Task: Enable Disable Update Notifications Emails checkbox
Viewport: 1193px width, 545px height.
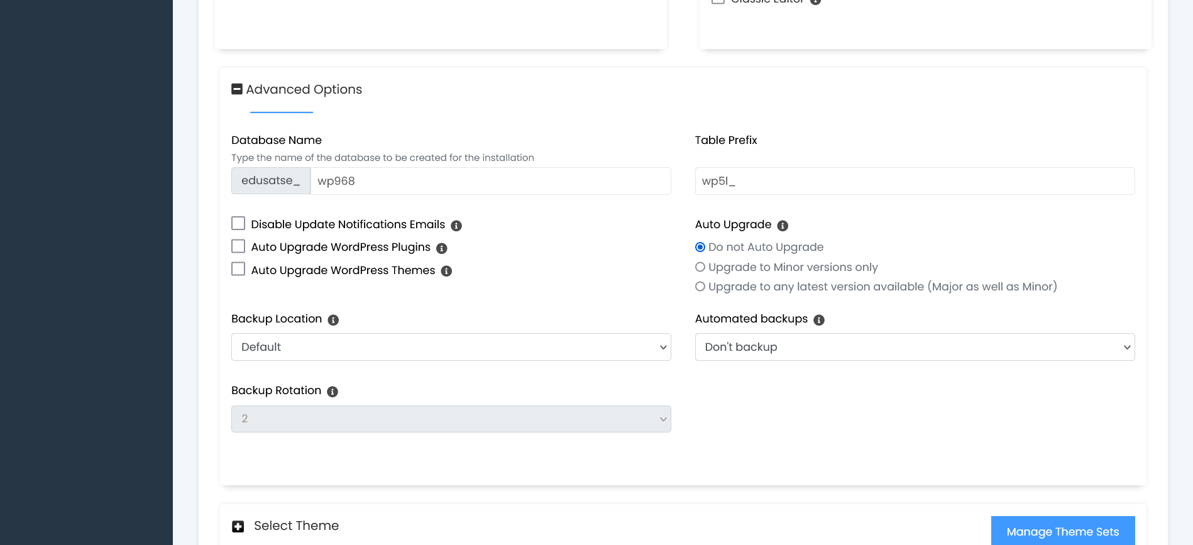Action: tap(238, 224)
